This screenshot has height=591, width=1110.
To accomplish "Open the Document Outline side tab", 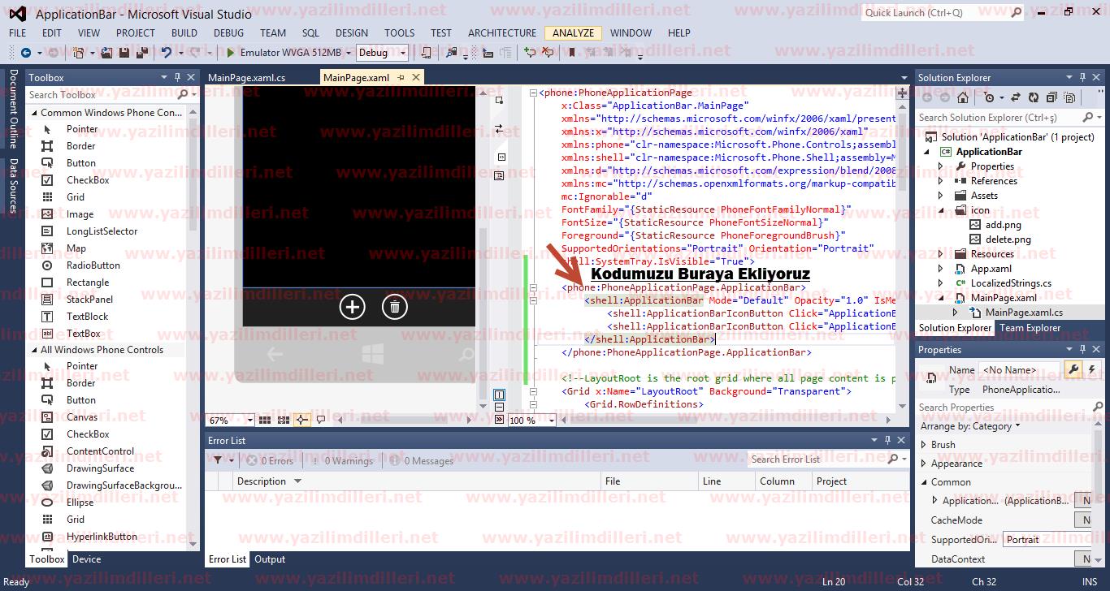I will pos(13,109).
